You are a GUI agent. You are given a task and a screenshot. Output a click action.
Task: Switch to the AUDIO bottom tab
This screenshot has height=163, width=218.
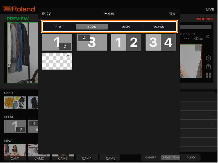(191, 157)
